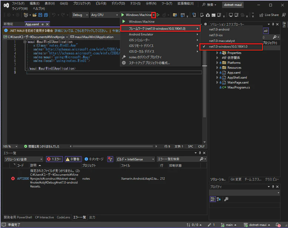Viewport: 288px width, 228px height.
Task: Open the ビルド(B) menu
Action: click(101, 3)
